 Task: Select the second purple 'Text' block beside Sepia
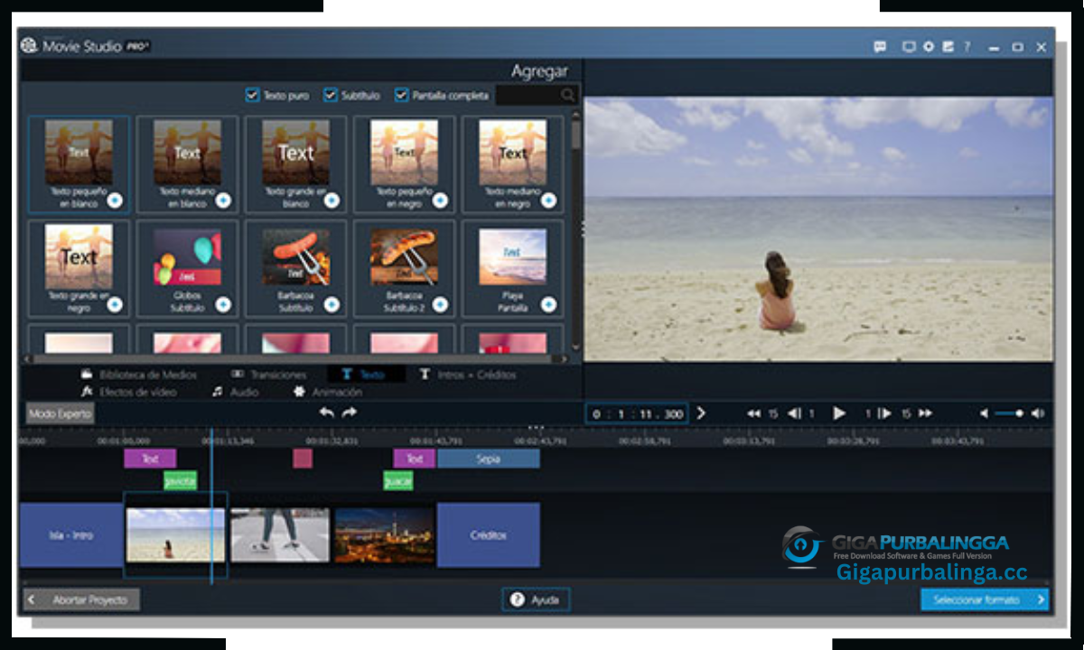pos(414,459)
